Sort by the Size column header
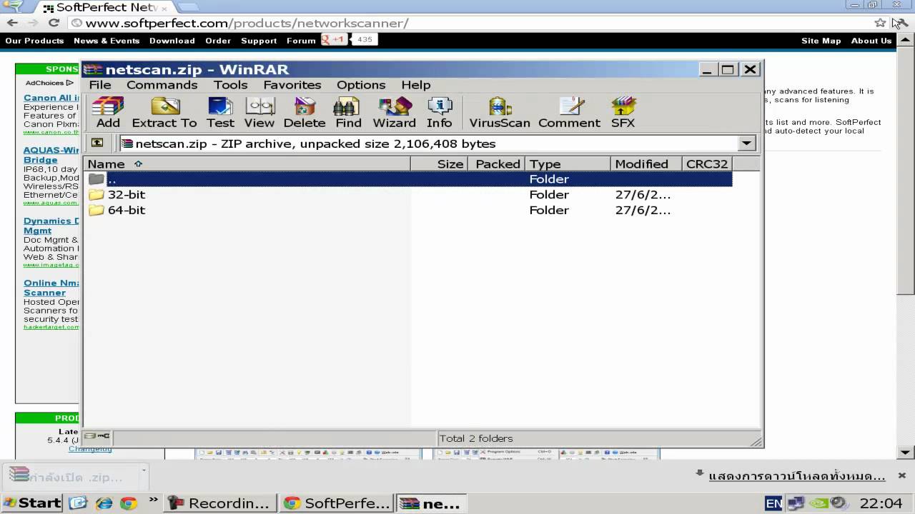Viewport: 915px width, 514px height. click(439, 164)
